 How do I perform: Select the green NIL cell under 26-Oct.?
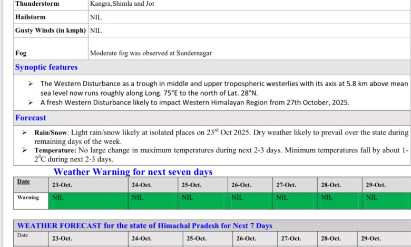[x=250, y=201]
